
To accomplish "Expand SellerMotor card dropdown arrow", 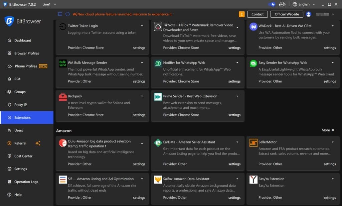I will tap(333, 142).
